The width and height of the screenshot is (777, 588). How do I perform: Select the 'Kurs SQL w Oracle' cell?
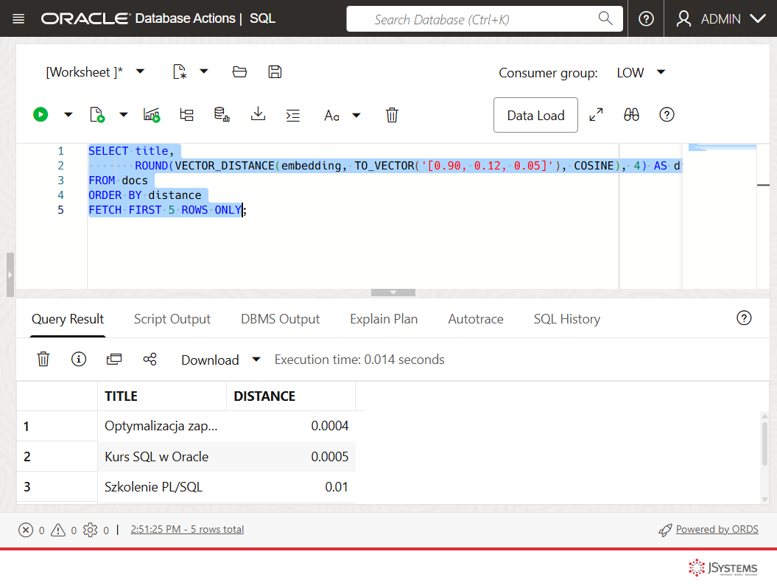[x=162, y=457]
